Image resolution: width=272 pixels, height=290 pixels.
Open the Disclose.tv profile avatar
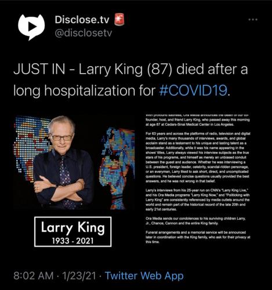tap(31, 27)
